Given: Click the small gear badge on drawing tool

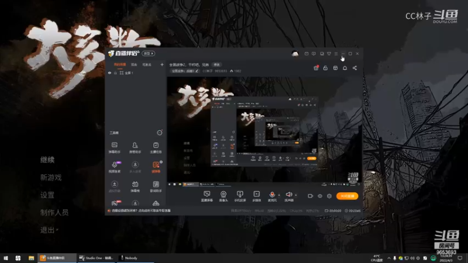Looking at the screenshot, I should pos(161,162).
